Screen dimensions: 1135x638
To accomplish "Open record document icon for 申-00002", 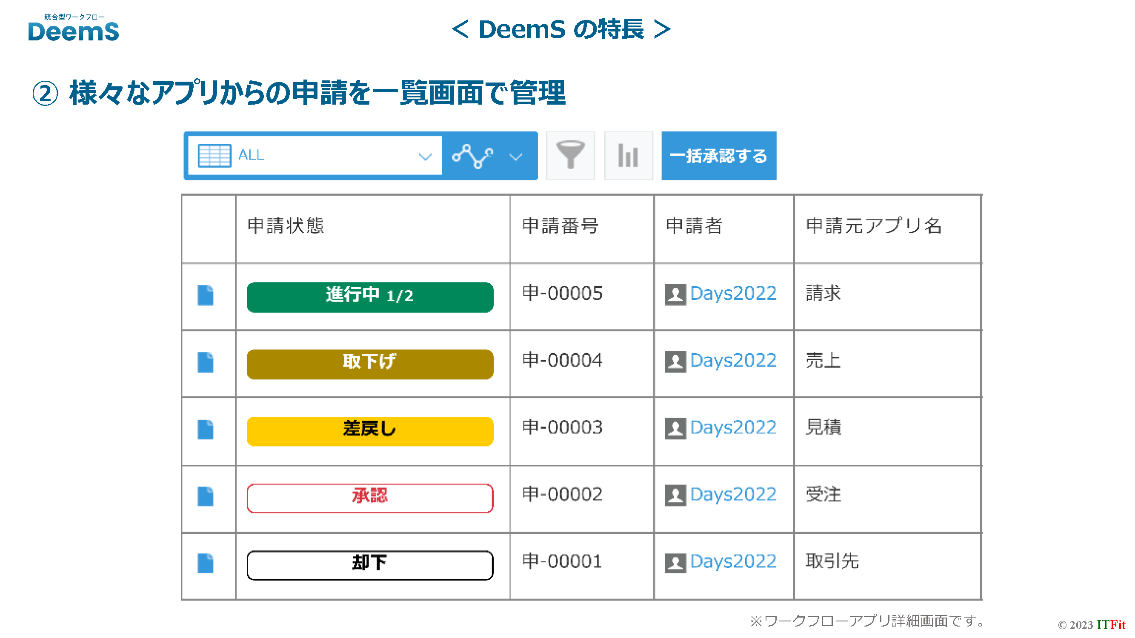I will (205, 496).
